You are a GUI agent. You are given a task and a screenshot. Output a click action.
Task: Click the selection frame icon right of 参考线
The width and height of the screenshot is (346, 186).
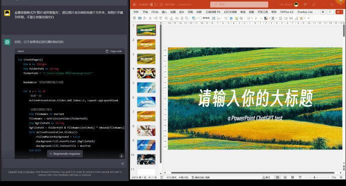(214, 19)
